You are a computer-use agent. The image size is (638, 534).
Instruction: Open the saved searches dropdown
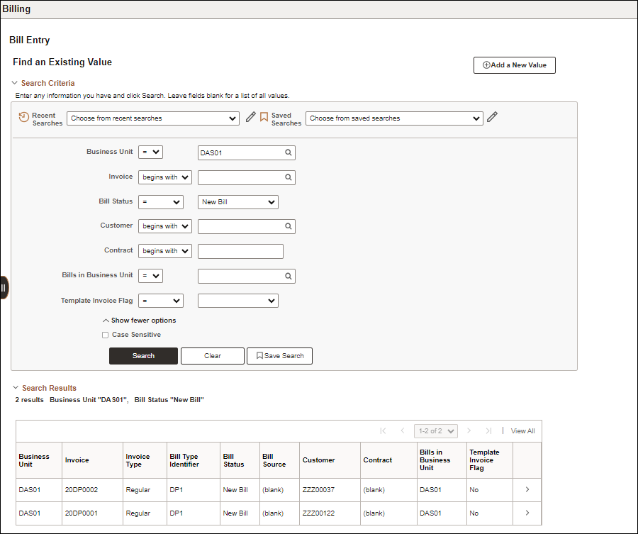[394, 118]
